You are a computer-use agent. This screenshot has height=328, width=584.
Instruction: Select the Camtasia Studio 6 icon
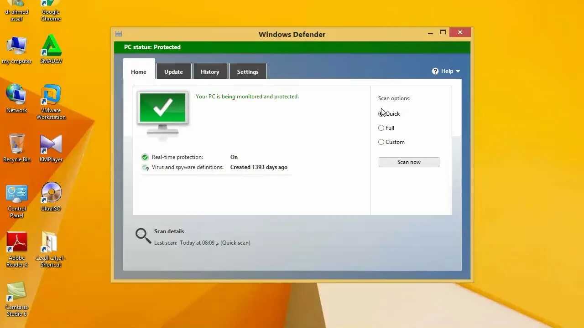click(17, 299)
